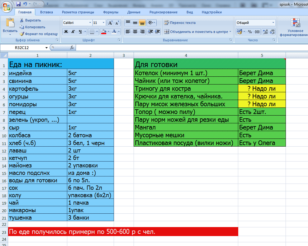Click the increase decimal places icon
Viewport: 308px width, 246px height.
pyautogui.click(x=265, y=32)
